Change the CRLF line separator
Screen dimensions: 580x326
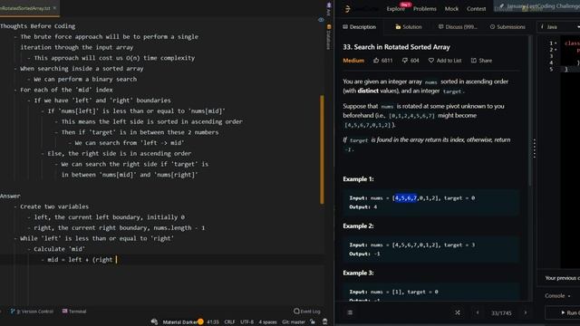229,322
